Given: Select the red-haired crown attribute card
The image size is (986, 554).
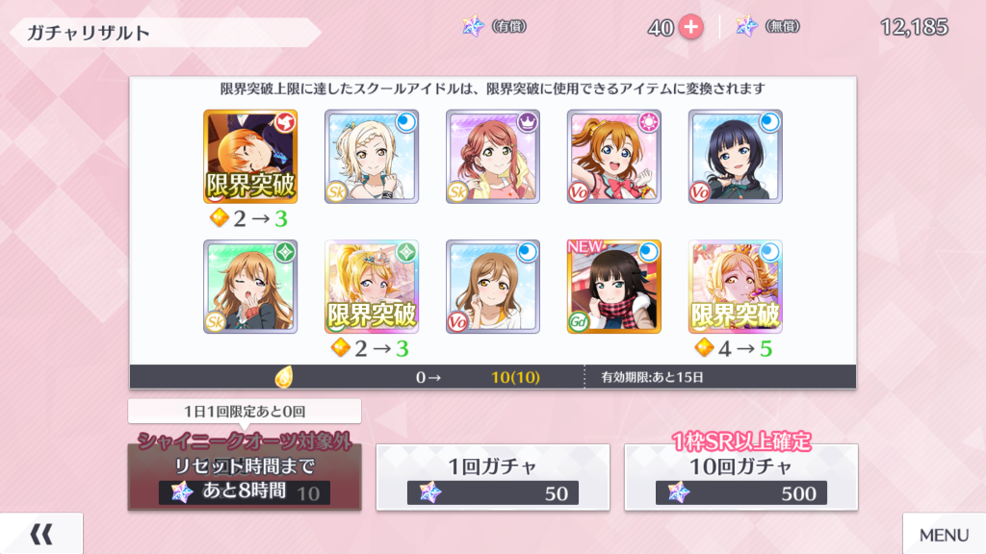Looking at the screenshot, I should click(493, 157).
